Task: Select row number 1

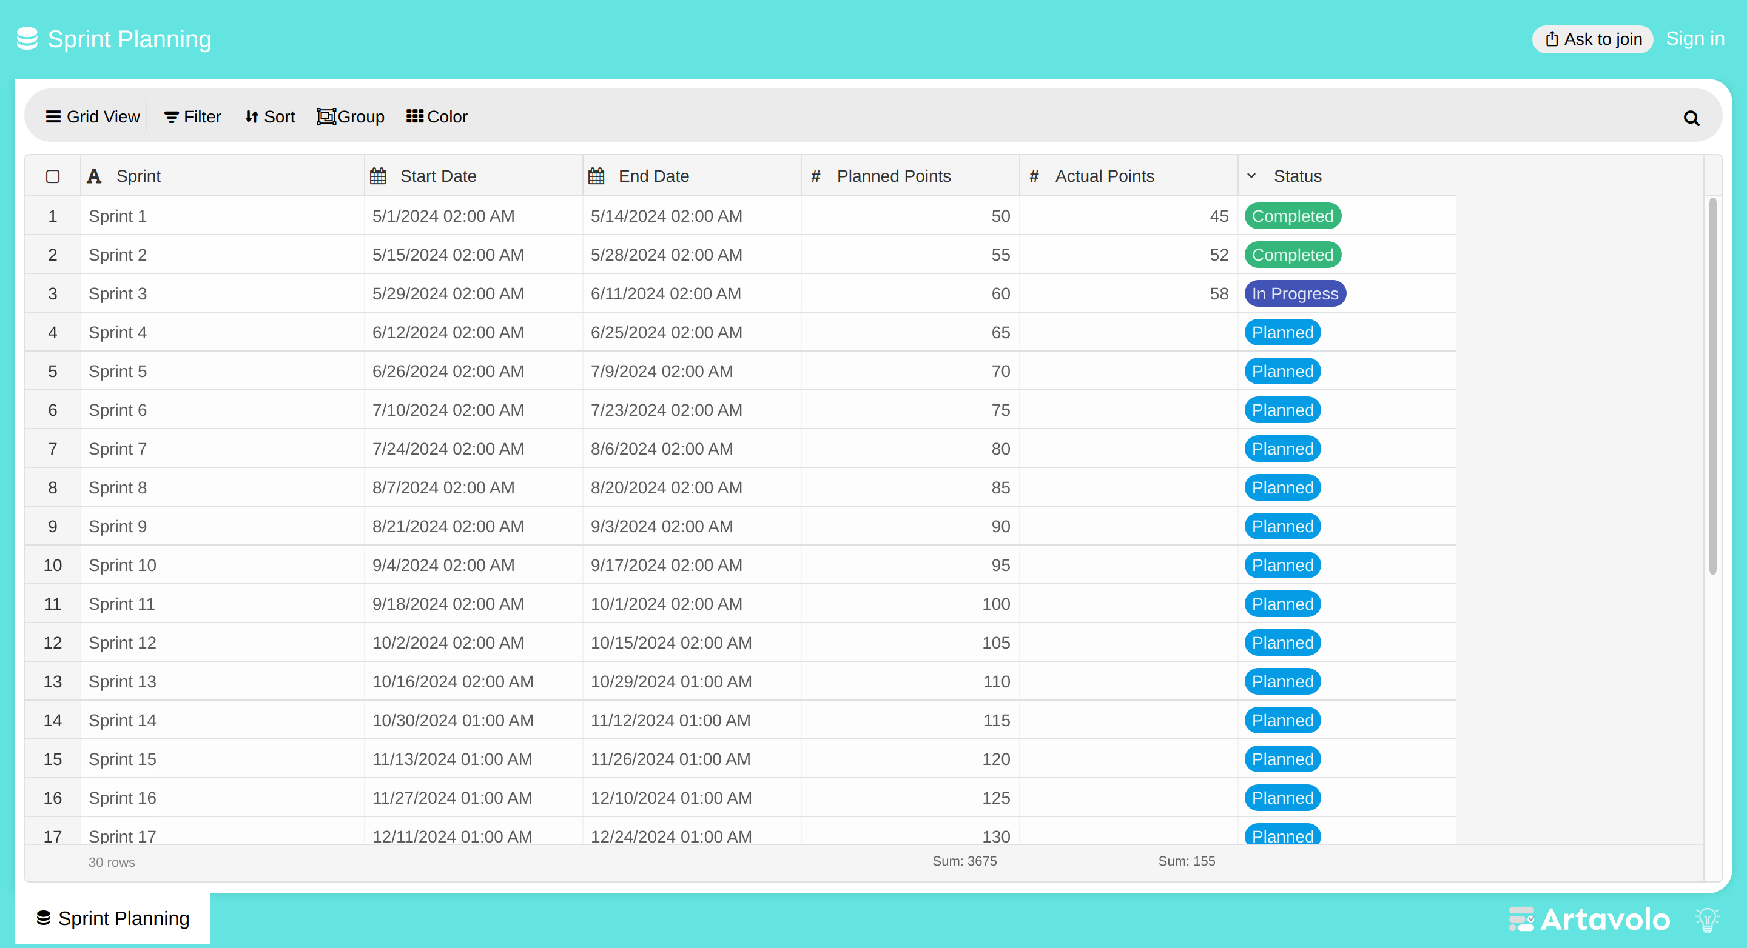Action: tap(53, 216)
